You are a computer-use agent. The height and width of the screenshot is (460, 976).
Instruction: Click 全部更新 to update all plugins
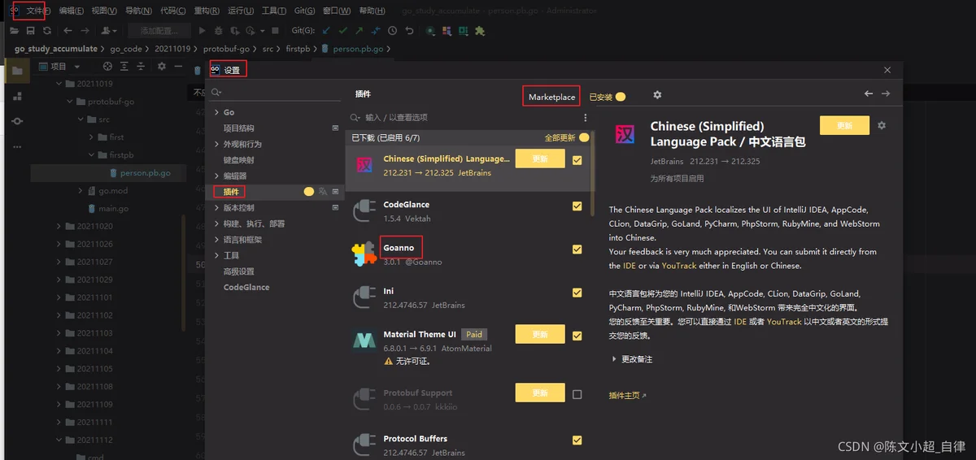pyautogui.click(x=560, y=138)
